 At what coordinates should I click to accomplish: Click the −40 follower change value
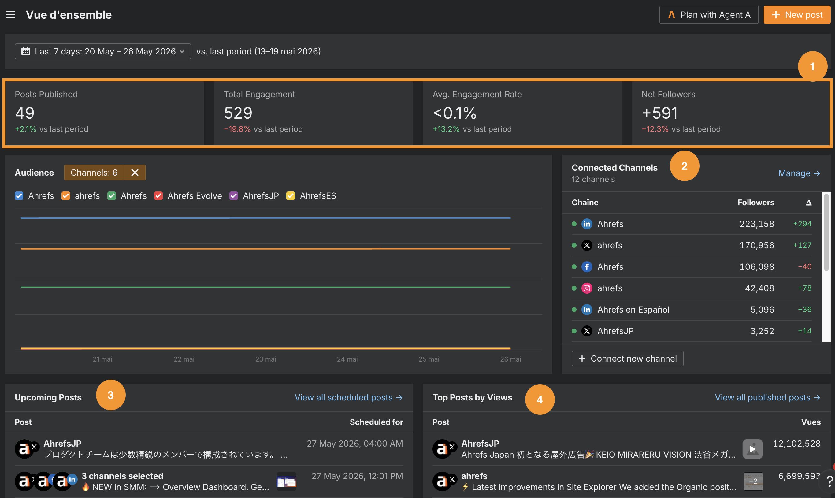(x=804, y=267)
